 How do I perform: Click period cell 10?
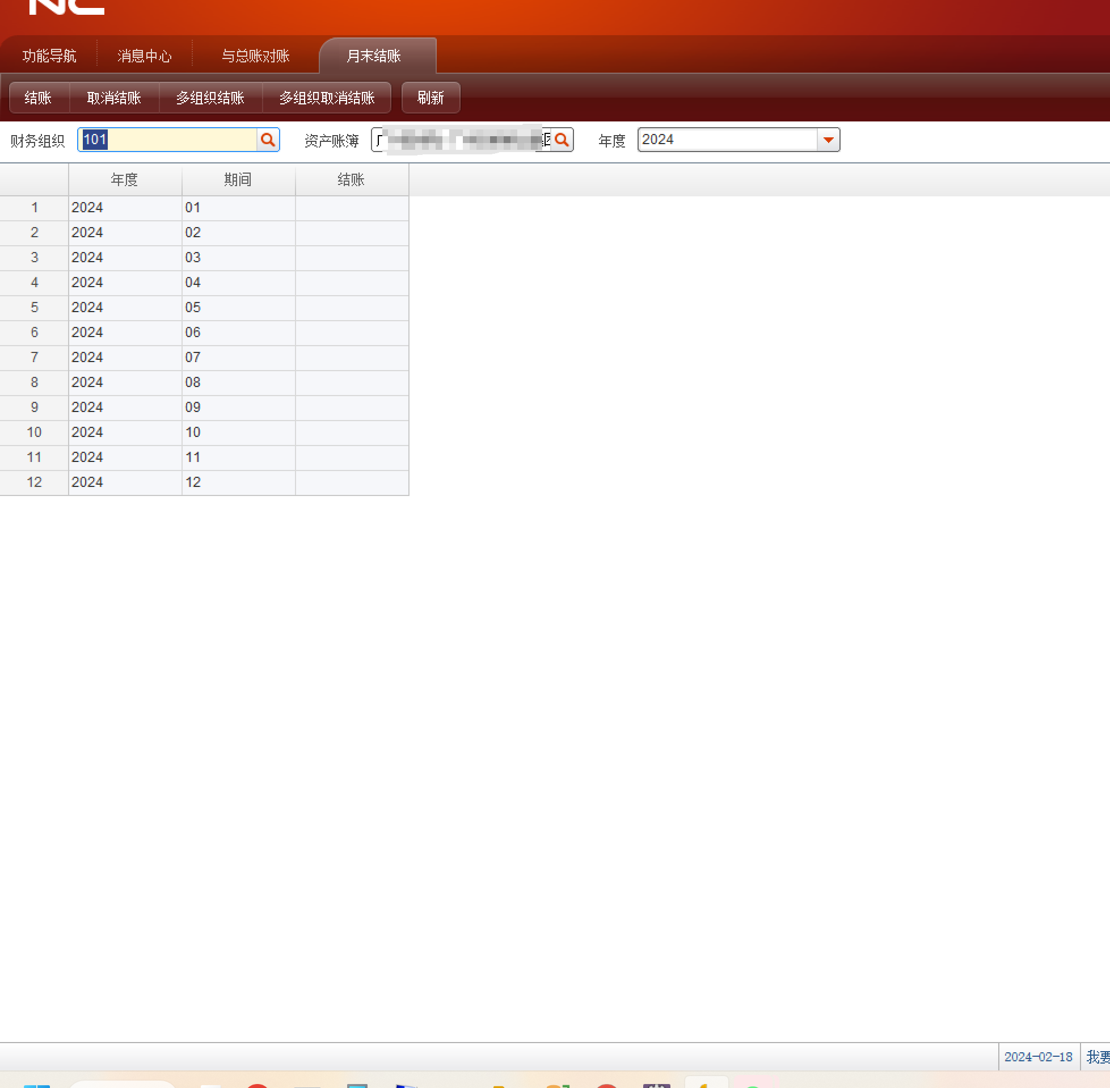pos(239,432)
